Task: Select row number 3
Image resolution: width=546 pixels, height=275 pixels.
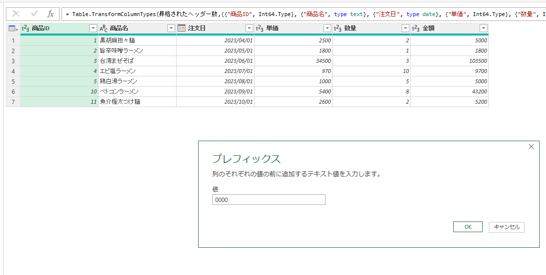Action: pyautogui.click(x=13, y=61)
